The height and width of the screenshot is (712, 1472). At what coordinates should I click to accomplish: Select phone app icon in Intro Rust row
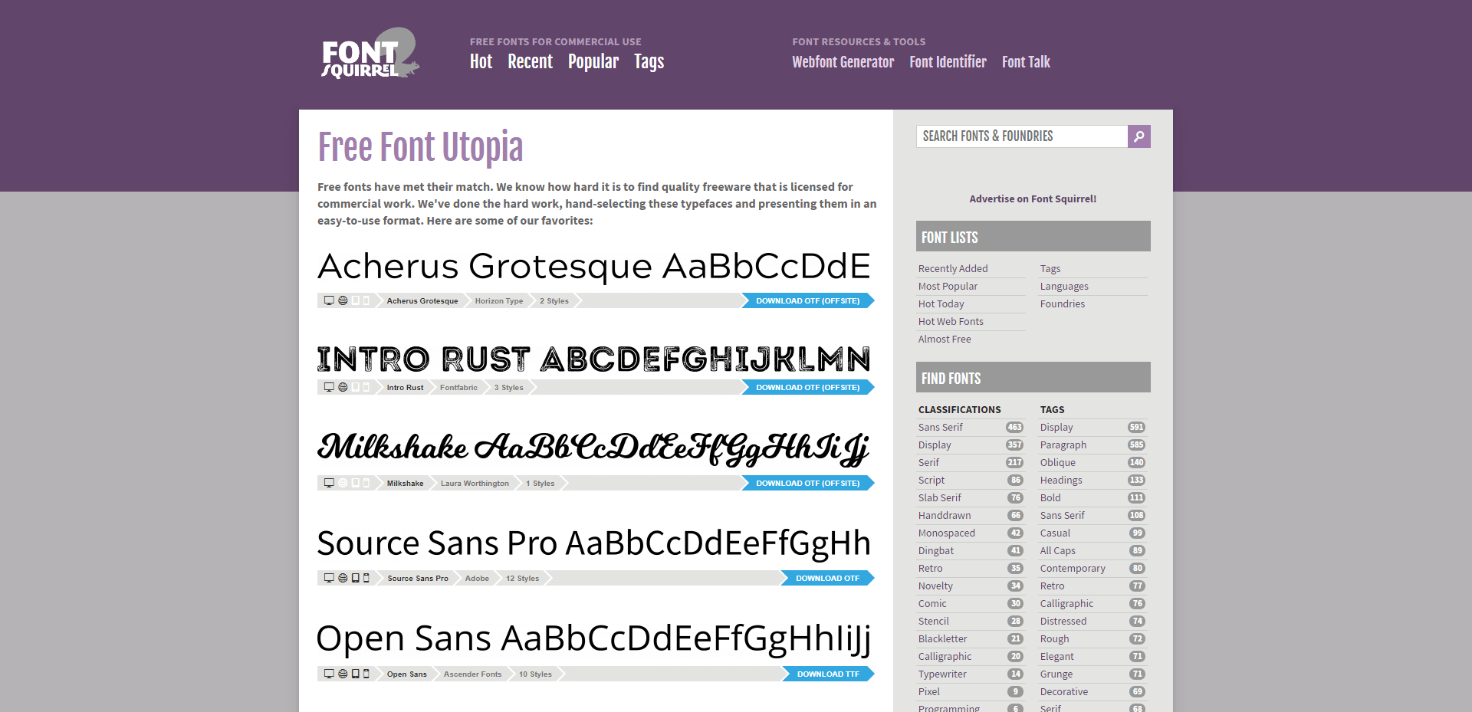click(x=366, y=387)
